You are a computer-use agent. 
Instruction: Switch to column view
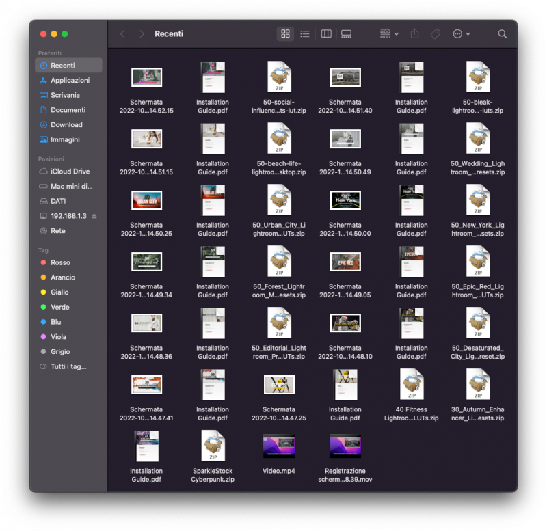[326, 33]
